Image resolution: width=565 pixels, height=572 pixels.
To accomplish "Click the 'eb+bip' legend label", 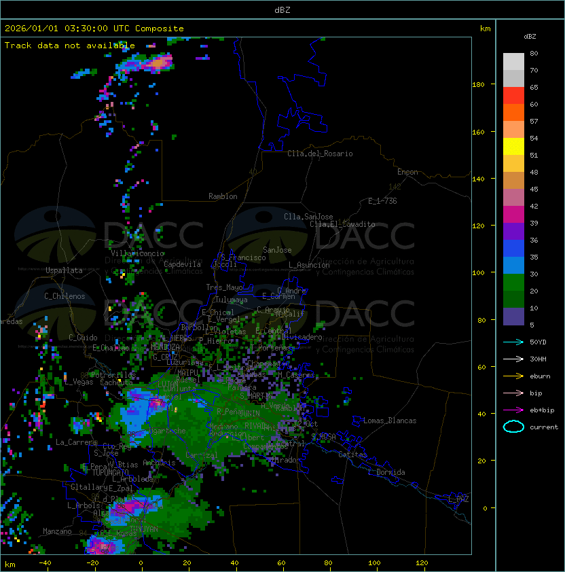I will [x=542, y=410].
